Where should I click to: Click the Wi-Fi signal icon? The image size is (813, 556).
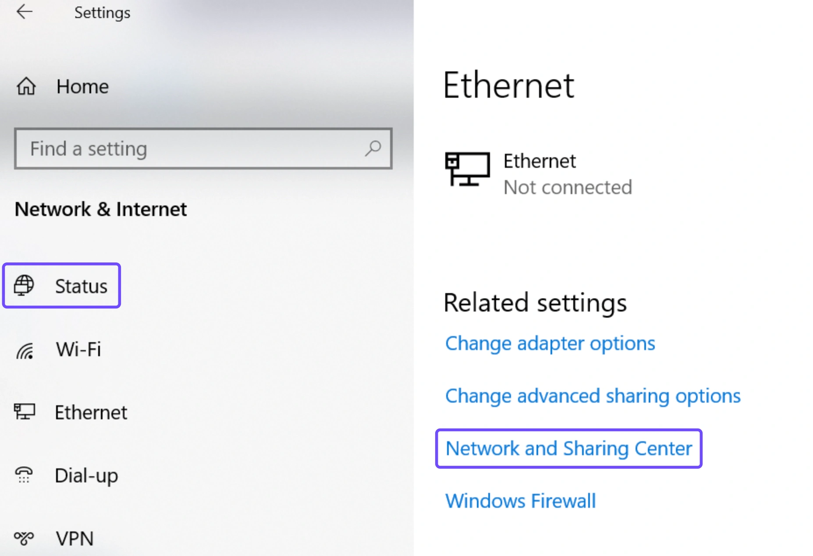click(x=25, y=350)
